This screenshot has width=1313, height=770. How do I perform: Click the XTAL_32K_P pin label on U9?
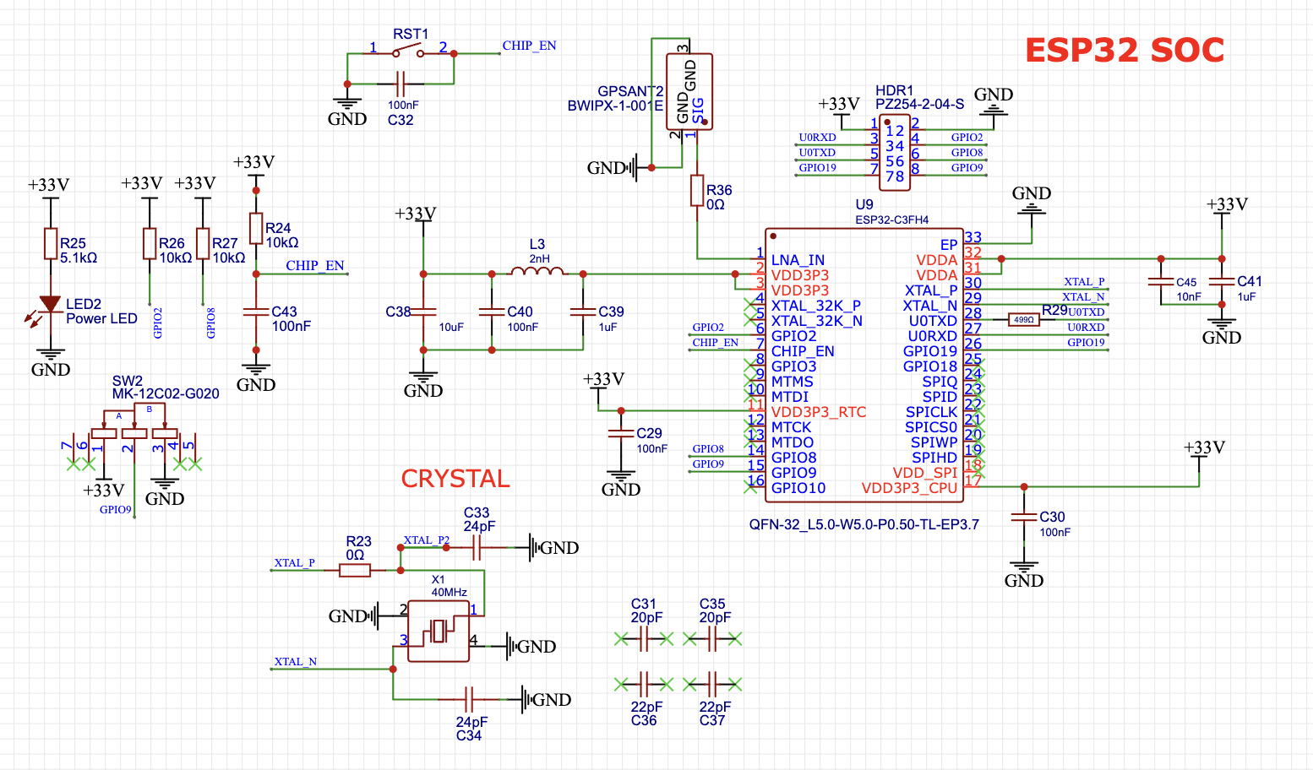click(816, 306)
